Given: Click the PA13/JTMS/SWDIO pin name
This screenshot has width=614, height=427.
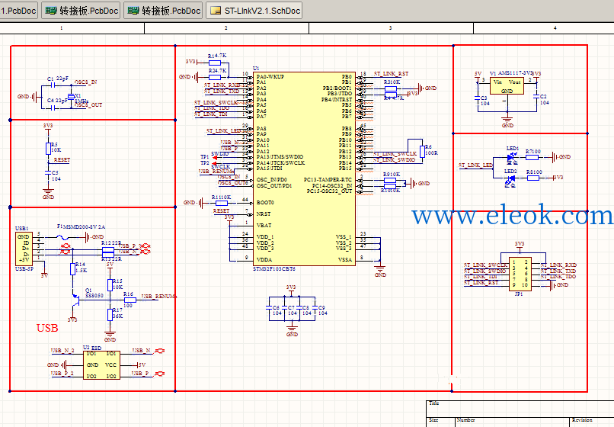Looking at the screenshot, I should [280, 157].
